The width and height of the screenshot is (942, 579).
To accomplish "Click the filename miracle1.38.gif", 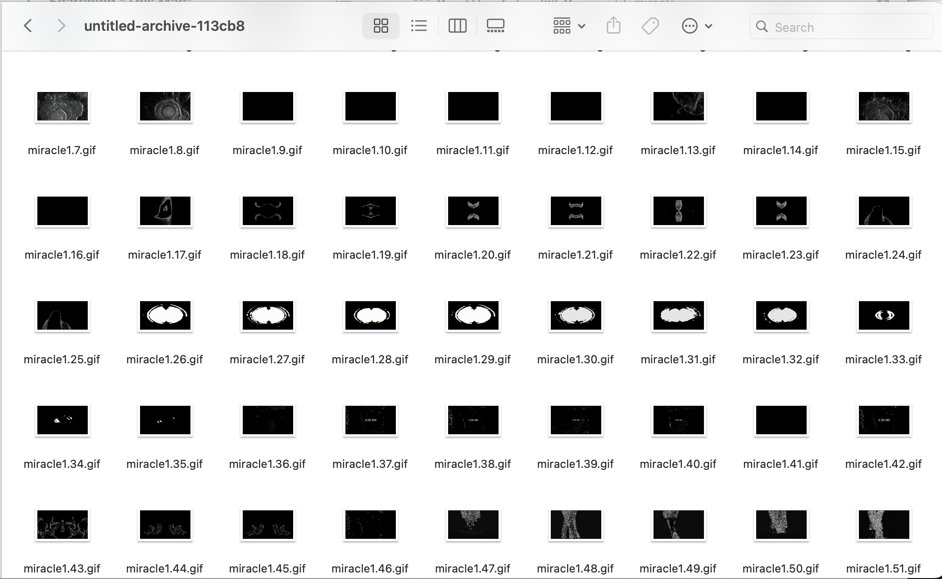I will pos(473,464).
